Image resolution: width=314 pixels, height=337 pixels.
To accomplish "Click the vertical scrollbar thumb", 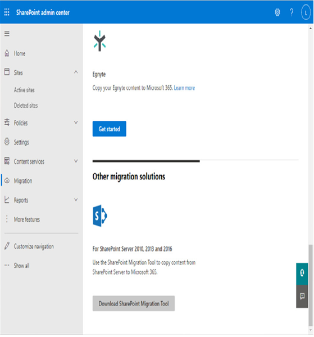I will click(x=311, y=285).
